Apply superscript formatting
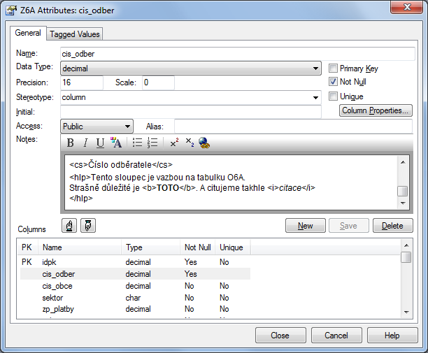Viewport: 428px width, 353px height. point(174,143)
